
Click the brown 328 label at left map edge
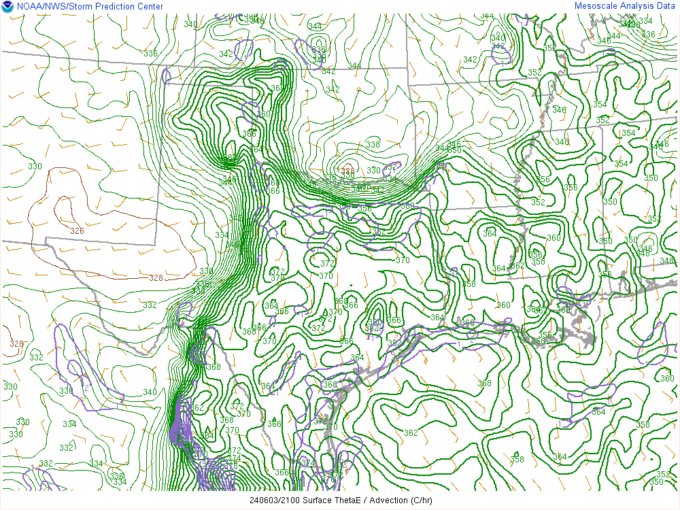16,344
